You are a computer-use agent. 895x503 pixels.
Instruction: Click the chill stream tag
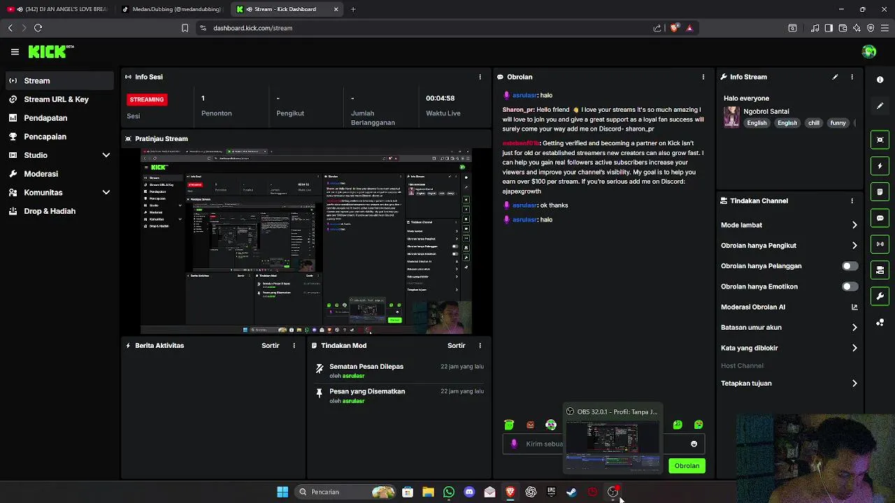pos(813,123)
